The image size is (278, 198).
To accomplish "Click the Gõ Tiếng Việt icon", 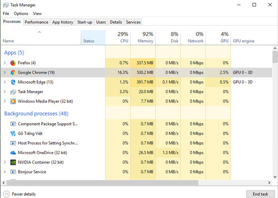I will (x=13, y=133).
